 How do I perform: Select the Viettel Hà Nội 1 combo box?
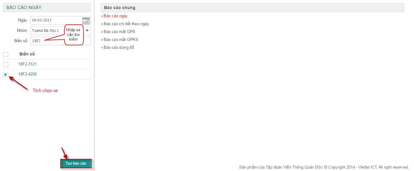[x=61, y=31]
